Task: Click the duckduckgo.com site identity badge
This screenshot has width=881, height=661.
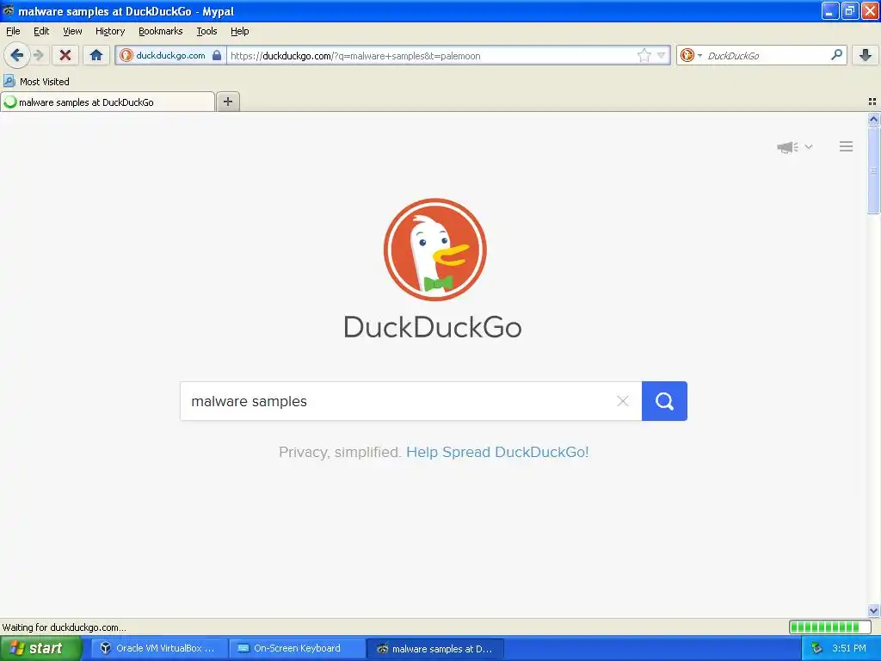Action: [x=170, y=55]
